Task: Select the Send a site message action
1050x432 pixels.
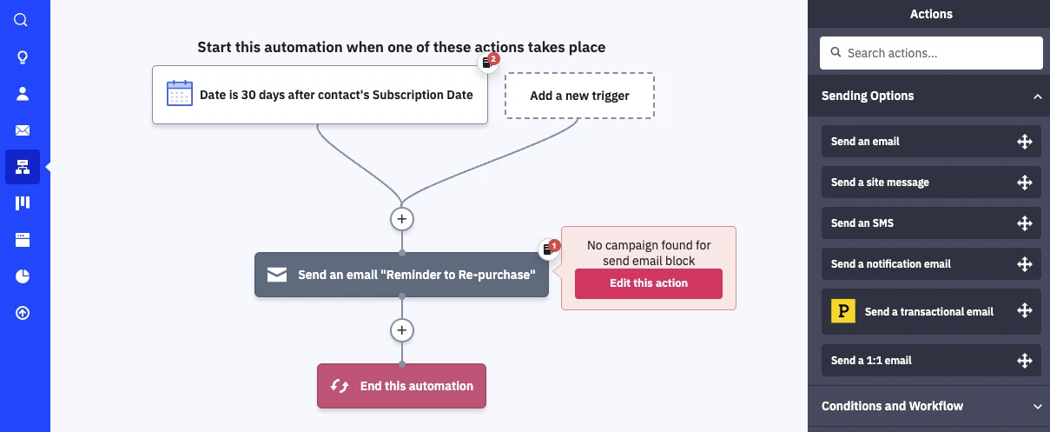Action: [x=930, y=183]
